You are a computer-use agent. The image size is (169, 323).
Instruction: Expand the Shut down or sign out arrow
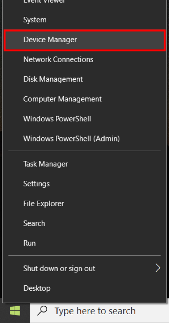click(158, 268)
